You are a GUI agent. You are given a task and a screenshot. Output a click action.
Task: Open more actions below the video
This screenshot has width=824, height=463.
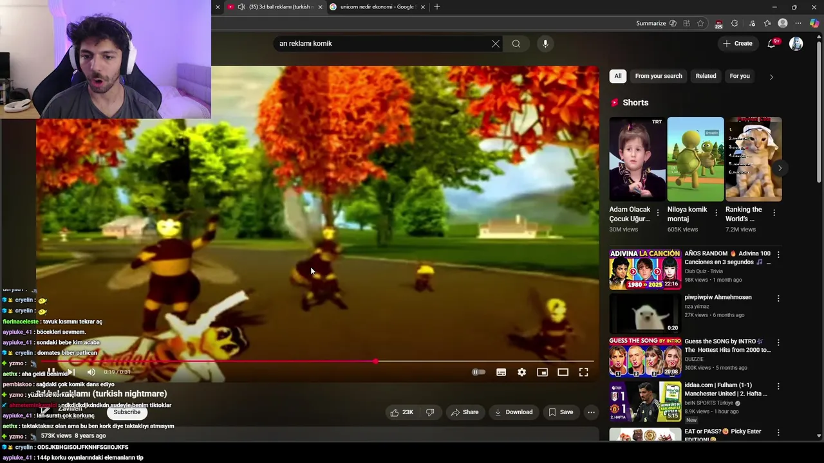[x=591, y=412]
